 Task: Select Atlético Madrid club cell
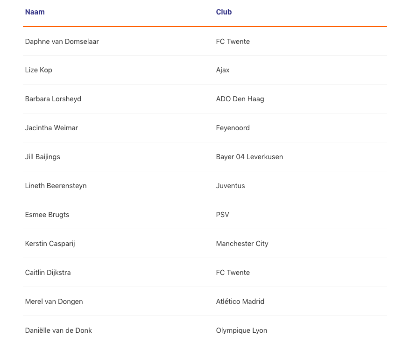240,302
